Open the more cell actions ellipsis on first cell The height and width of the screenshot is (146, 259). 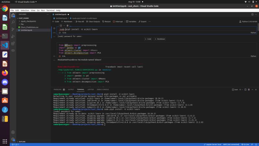click(x=64, y=26)
